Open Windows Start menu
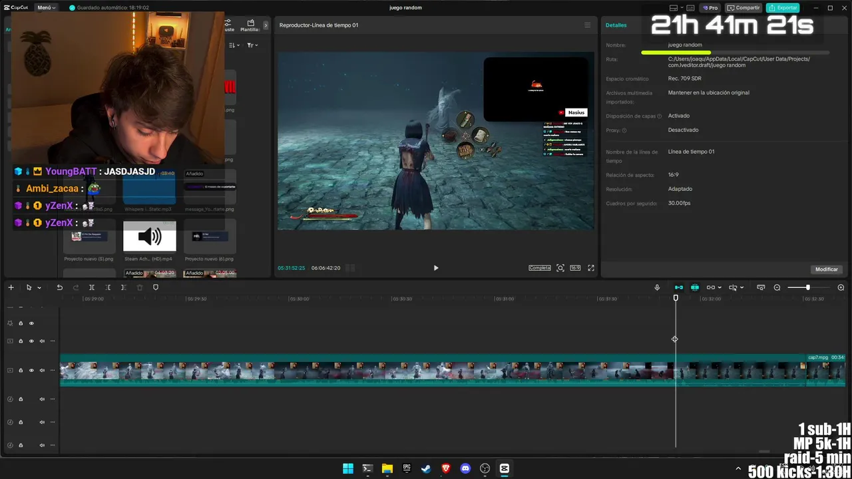This screenshot has width=852, height=479. click(x=348, y=468)
